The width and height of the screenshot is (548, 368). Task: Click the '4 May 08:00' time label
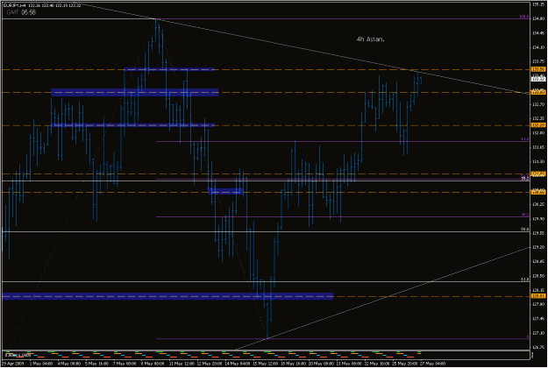[x=69, y=364]
